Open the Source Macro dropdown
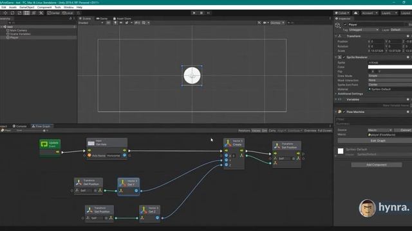 point(380,130)
